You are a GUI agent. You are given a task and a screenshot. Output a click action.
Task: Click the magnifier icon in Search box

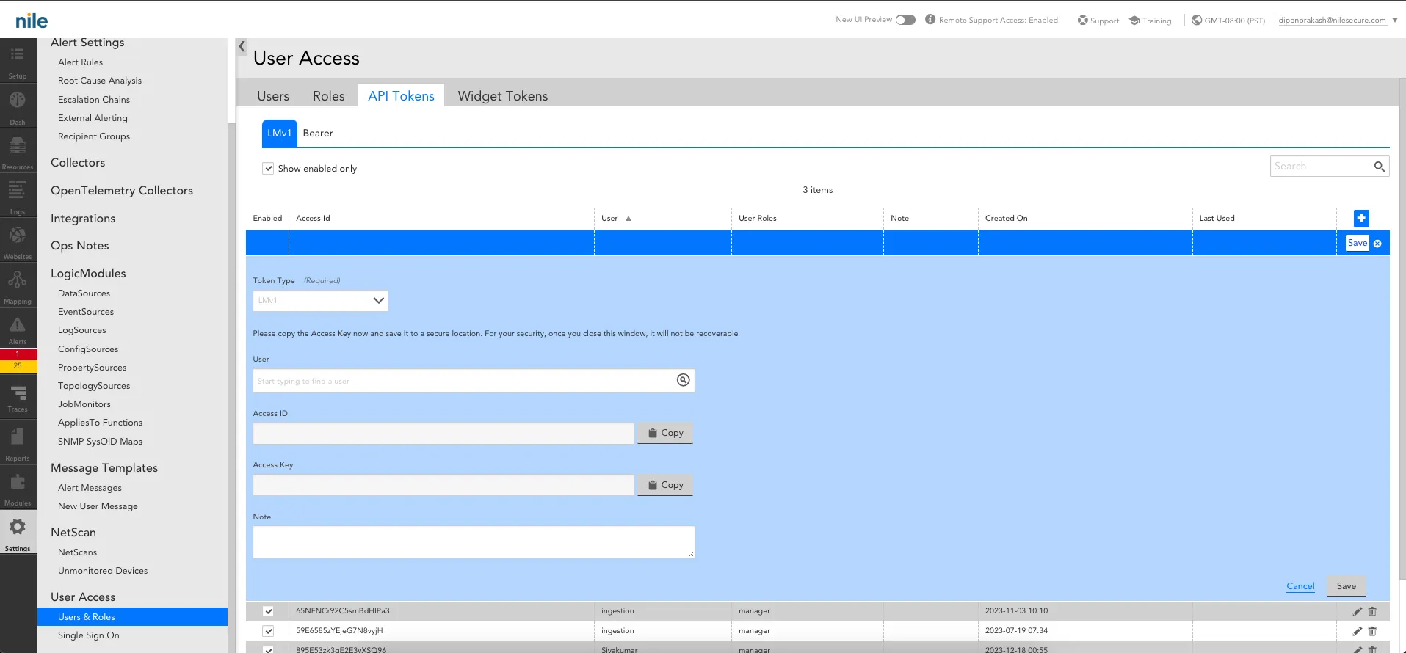point(1379,167)
